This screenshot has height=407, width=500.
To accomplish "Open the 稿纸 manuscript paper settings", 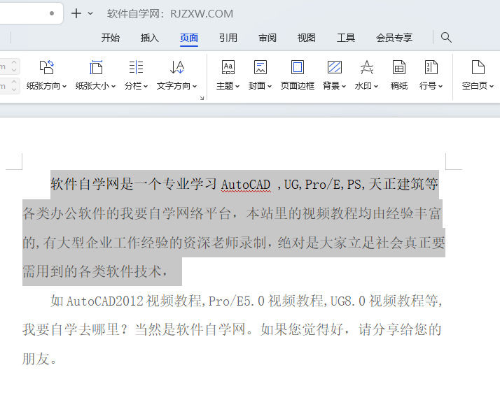I will click(x=399, y=75).
